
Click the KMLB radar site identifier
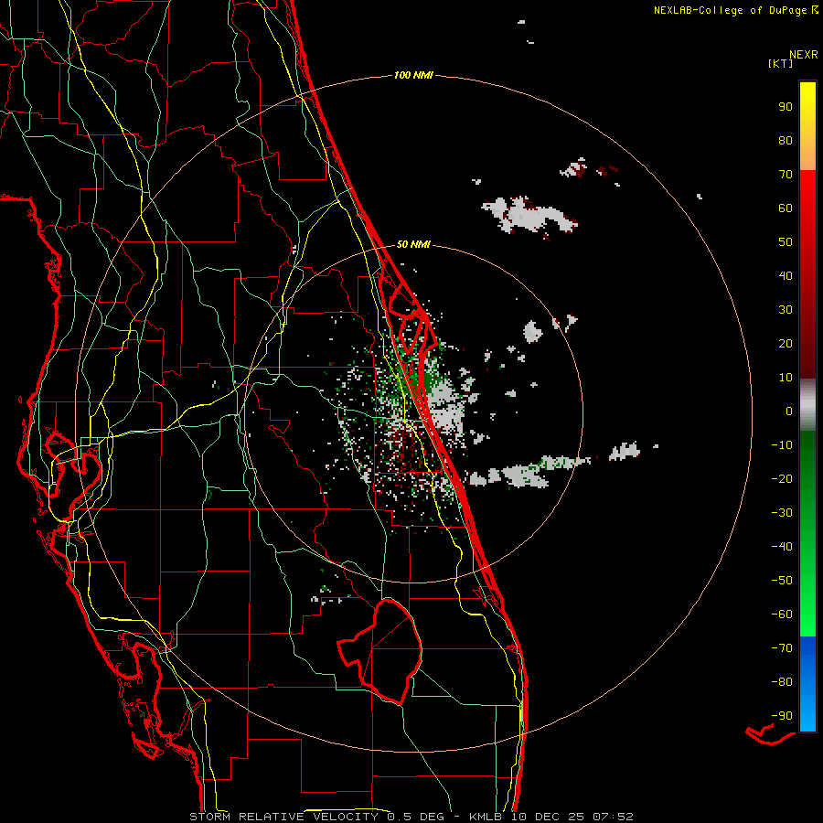click(x=486, y=817)
